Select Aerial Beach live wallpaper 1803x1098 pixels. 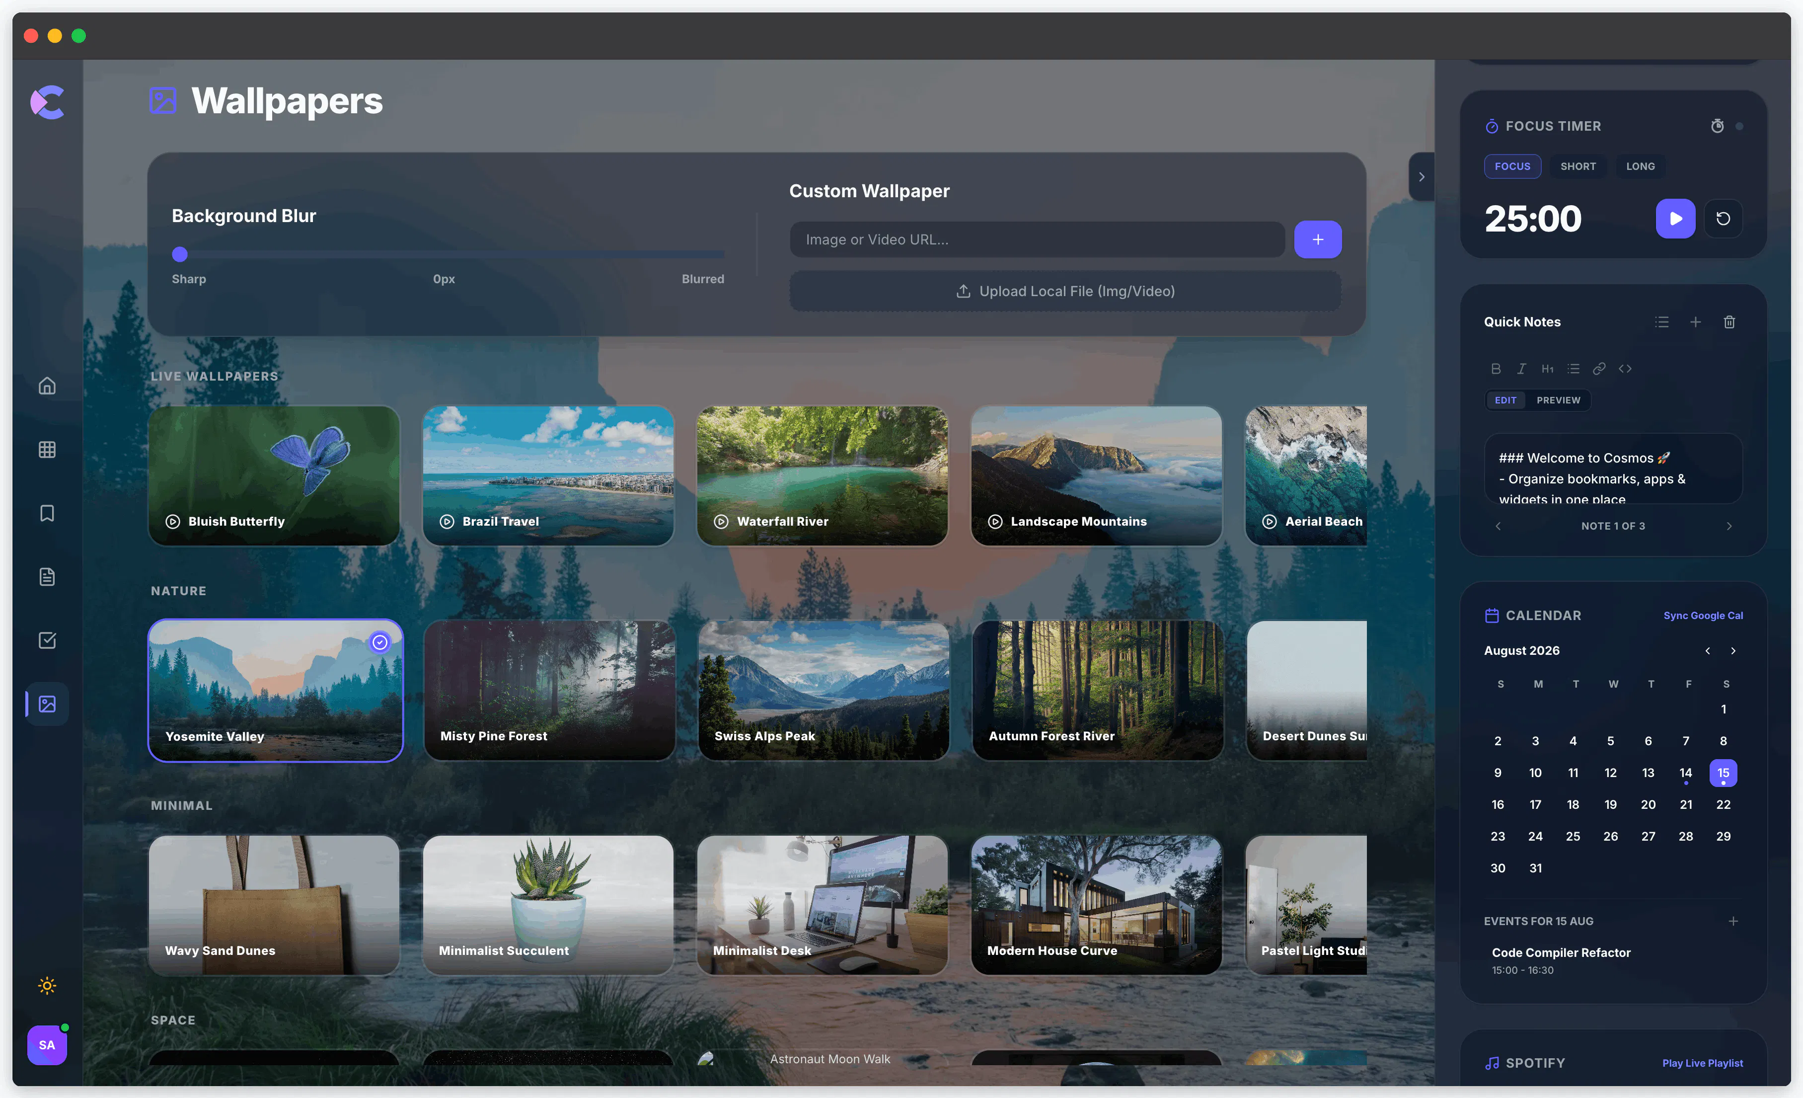tap(1306, 476)
